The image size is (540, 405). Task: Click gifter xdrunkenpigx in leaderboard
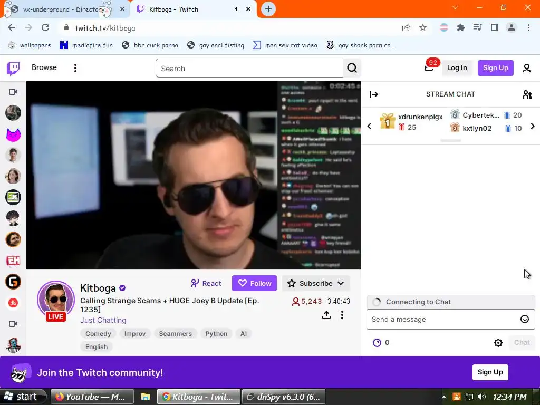(x=420, y=117)
